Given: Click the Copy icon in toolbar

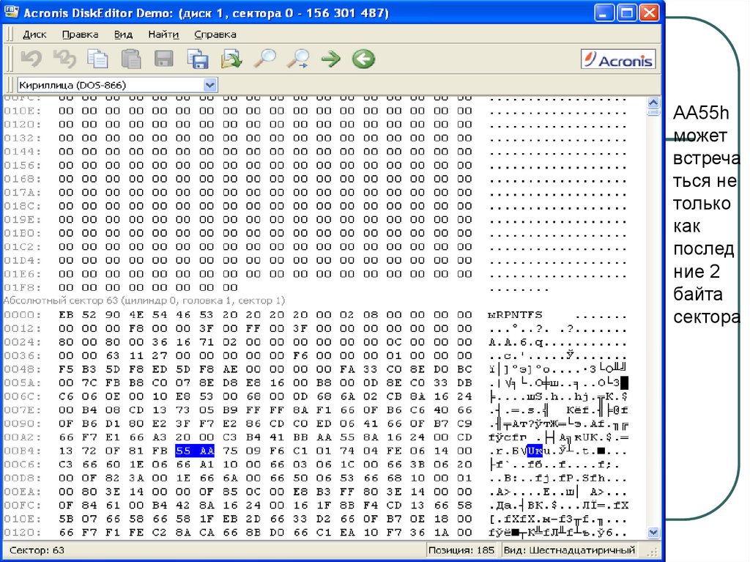Looking at the screenshot, I should pyautogui.click(x=97, y=59).
